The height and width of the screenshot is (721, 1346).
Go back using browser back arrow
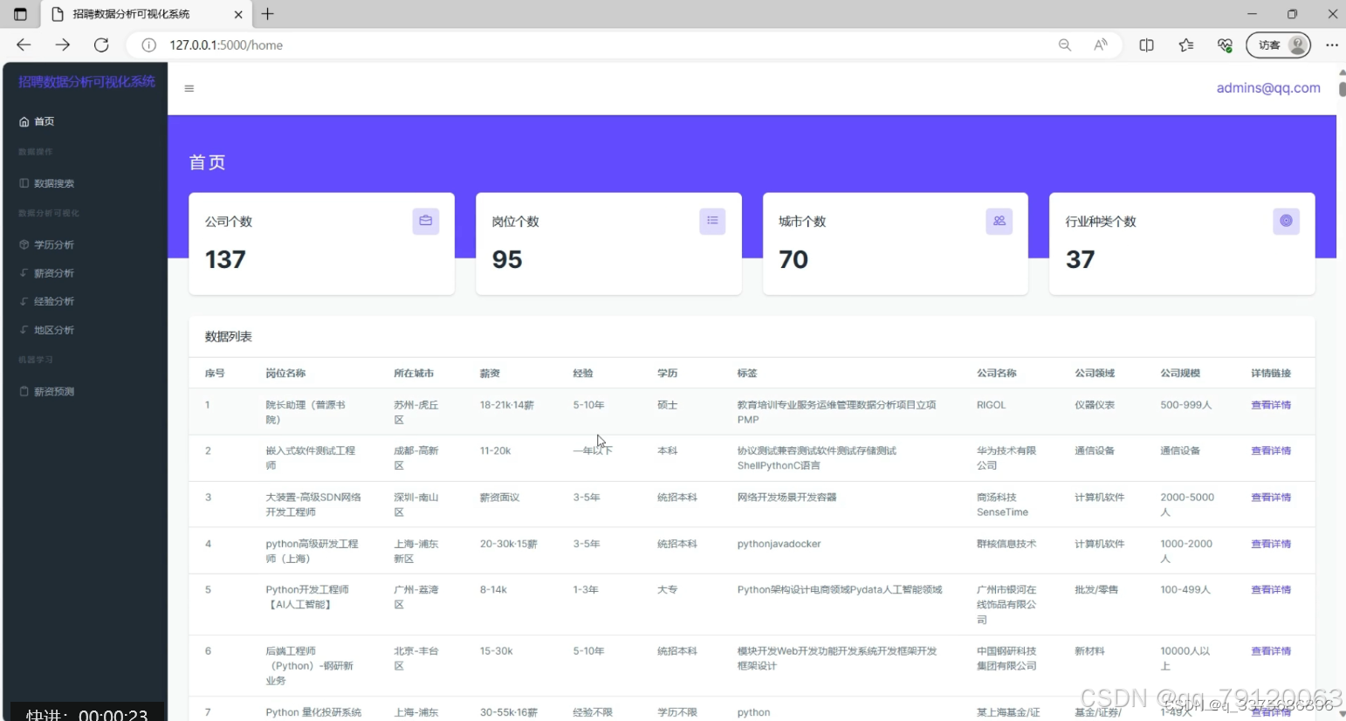pyautogui.click(x=24, y=45)
